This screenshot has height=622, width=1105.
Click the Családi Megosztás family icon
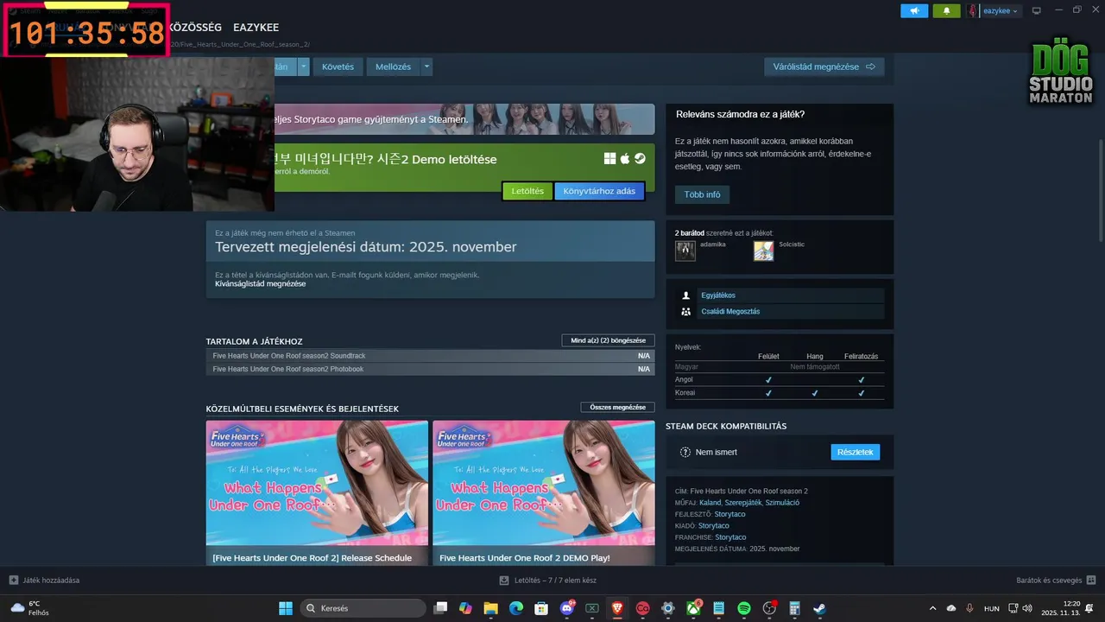(686, 311)
